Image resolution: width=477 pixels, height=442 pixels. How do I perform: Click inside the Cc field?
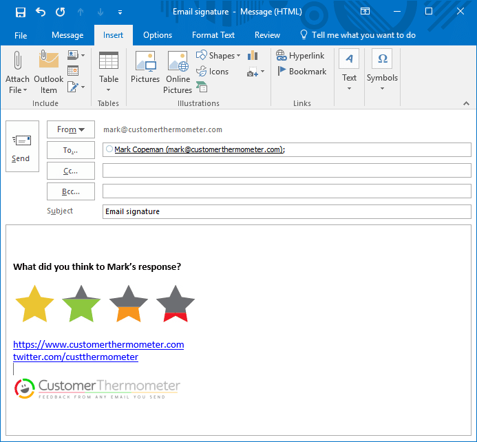pyautogui.click(x=287, y=170)
